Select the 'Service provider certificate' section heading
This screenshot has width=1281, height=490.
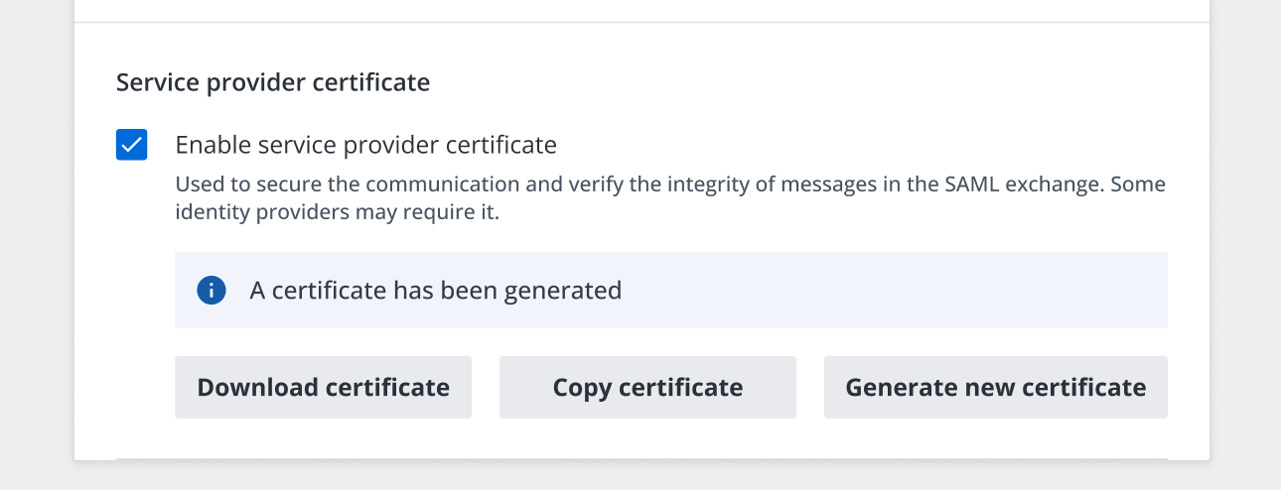click(x=273, y=82)
